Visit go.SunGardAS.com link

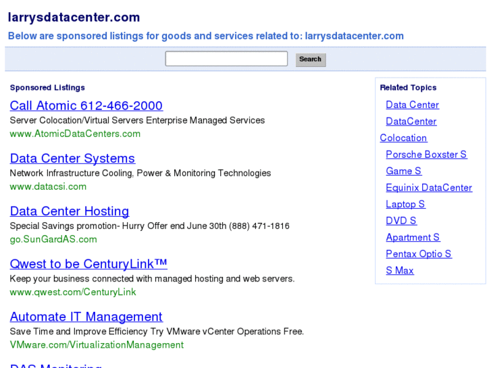(x=53, y=239)
